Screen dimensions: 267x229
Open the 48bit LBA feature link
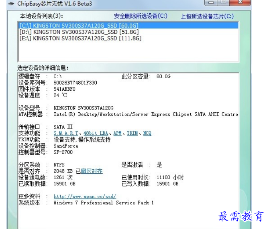click(x=96, y=134)
